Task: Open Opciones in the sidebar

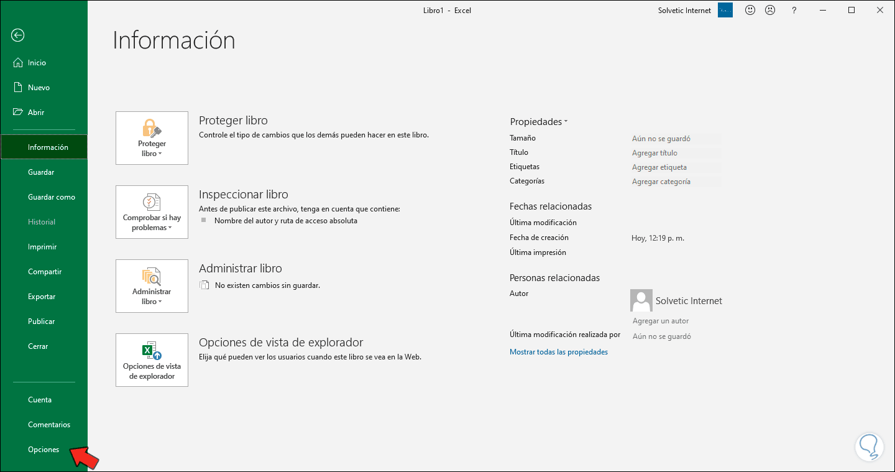Action: pyautogui.click(x=44, y=450)
